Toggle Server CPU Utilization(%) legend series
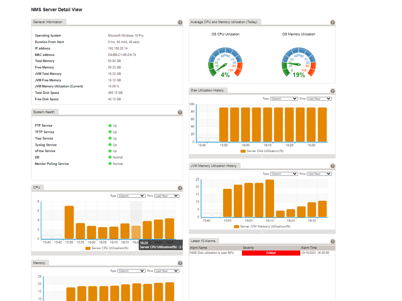The width and height of the screenshot is (402, 301). click(x=107, y=248)
